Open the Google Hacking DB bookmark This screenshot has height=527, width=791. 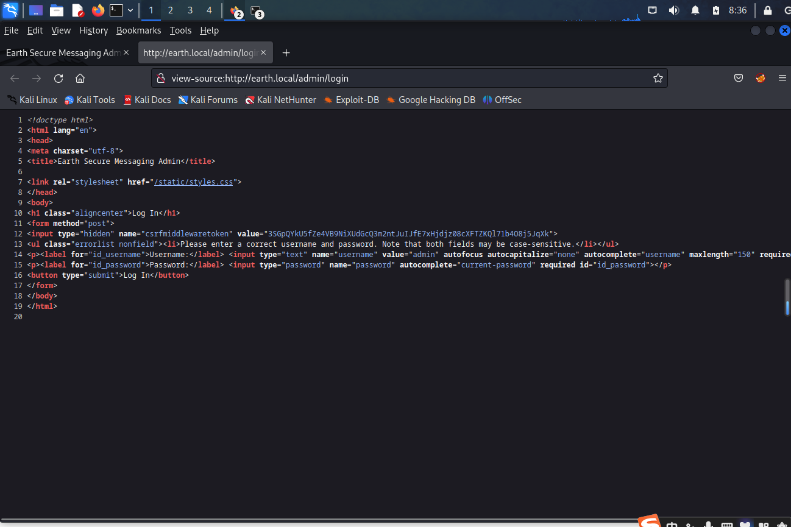(431, 100)
